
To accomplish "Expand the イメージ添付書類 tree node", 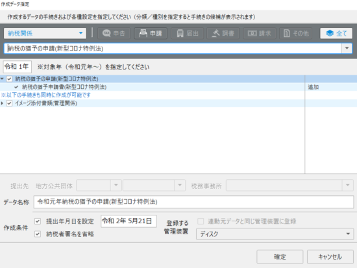I will (x=2, y=103).
